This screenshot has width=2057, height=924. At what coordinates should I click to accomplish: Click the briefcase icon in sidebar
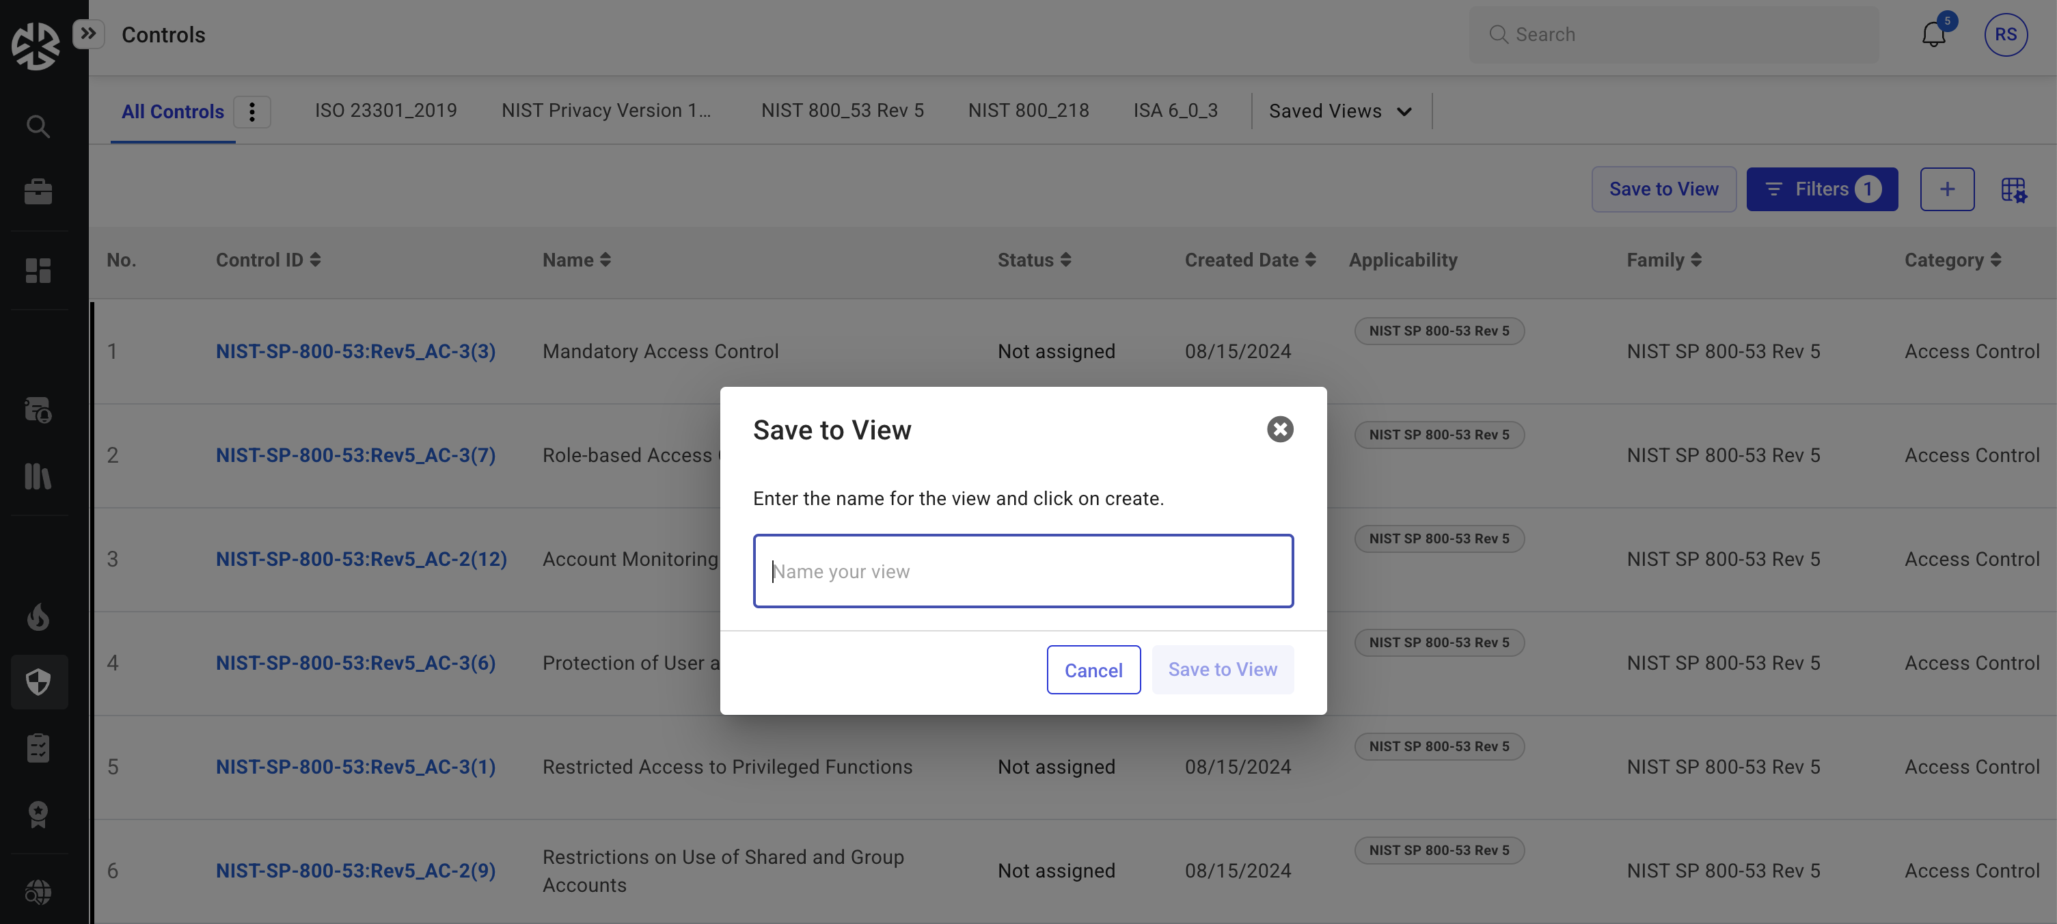[x=38, y=191]
